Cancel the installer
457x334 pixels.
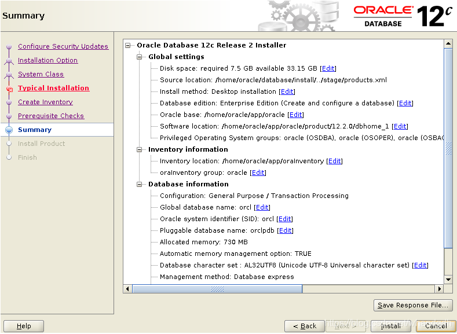point(436,326)
